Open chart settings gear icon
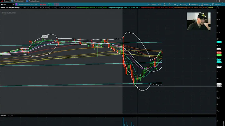The width and height of the screenshot is (225, 126). coord(169,4)
